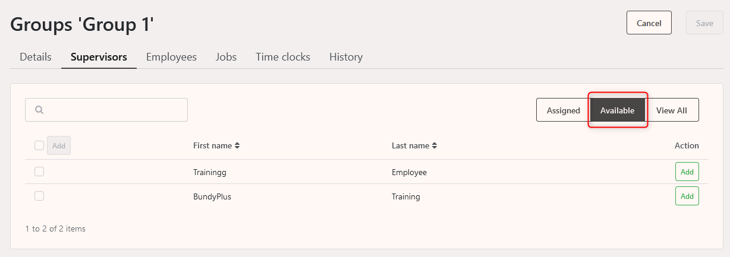This screenshot has height=257, width=730.
Task: Check the Trainingg Employee row checkbox
Action: pyautogui.click(x=39, y=172)
